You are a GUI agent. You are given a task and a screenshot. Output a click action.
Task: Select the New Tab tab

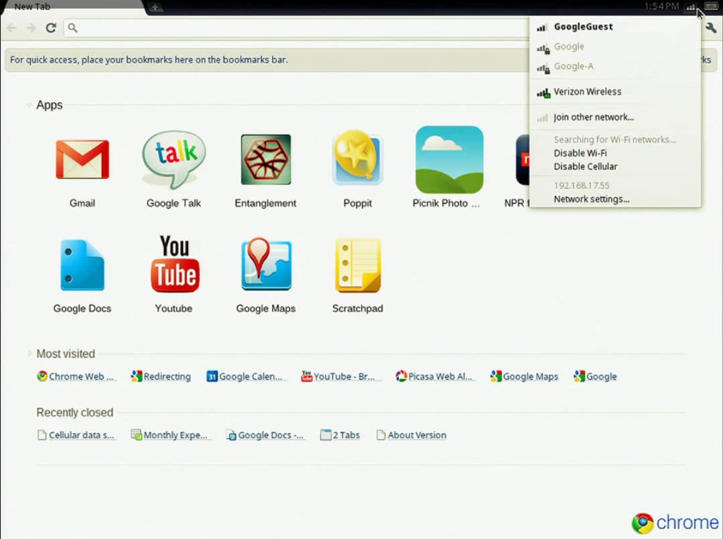pyautogui.click(x=74, y=7)
